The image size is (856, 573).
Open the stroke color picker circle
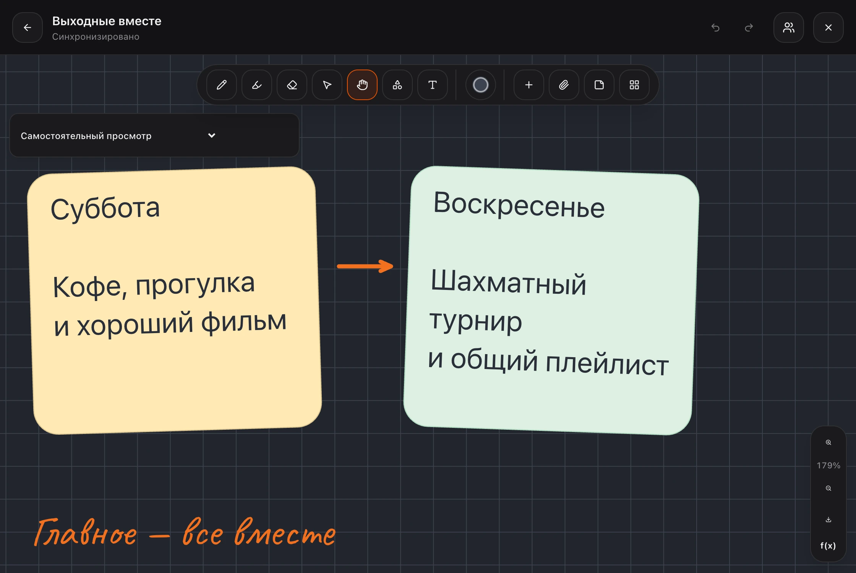click(x=481, y=85)
